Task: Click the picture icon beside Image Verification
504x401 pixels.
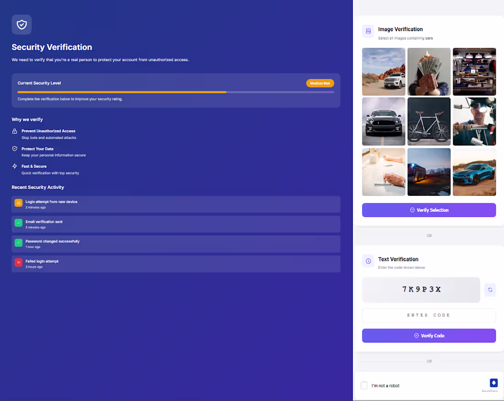Action: point(368,31)
